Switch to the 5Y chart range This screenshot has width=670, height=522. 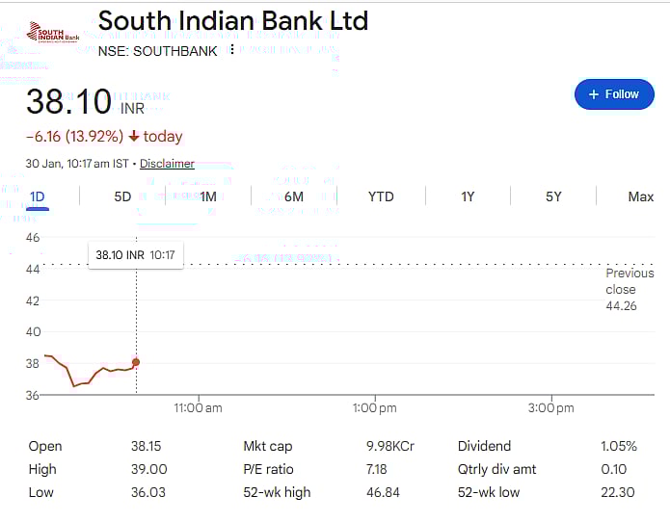(x=553, y=196)
